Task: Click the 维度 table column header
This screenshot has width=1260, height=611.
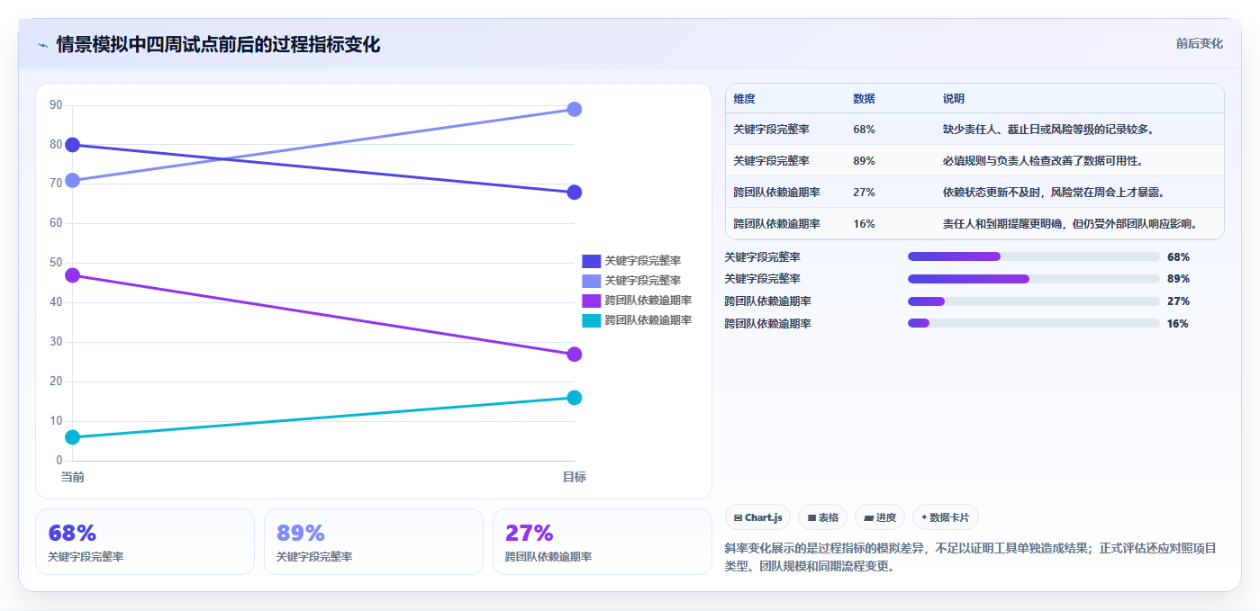Action: click(744, 99)
